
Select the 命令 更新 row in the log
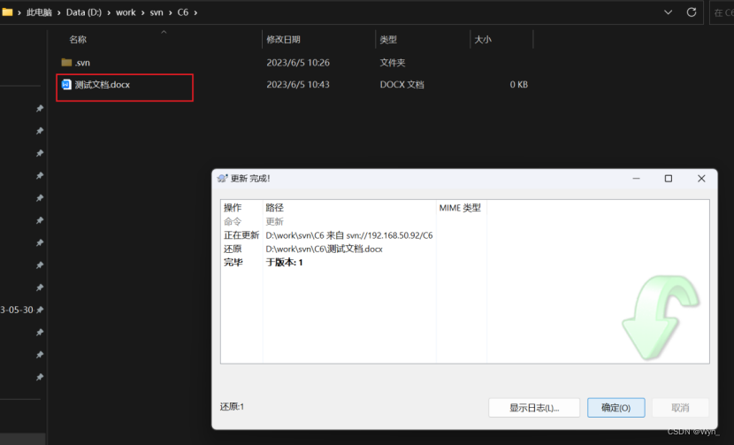[x=465, y=221]
